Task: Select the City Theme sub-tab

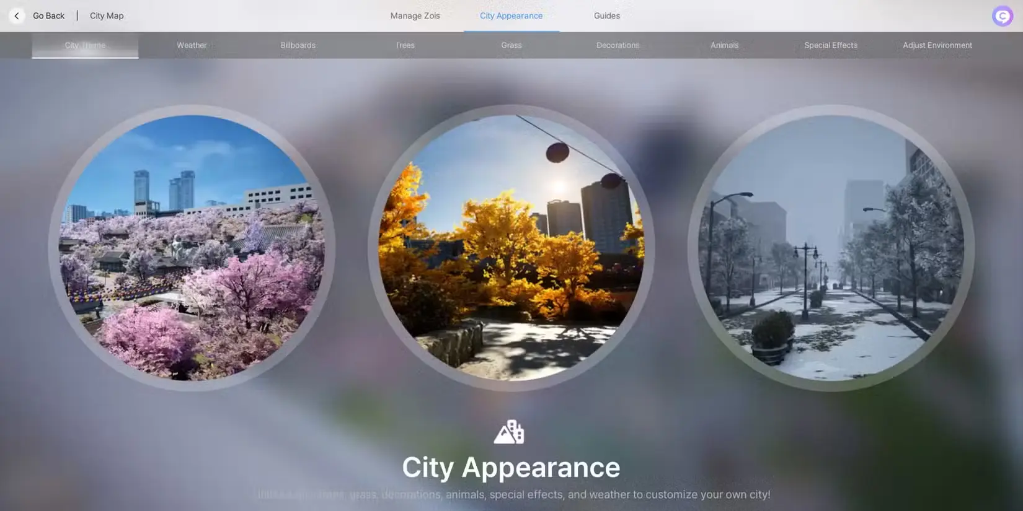Action: point(85,45)
